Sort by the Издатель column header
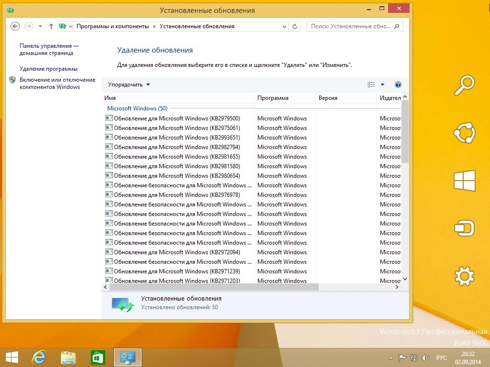 point(389,98)
